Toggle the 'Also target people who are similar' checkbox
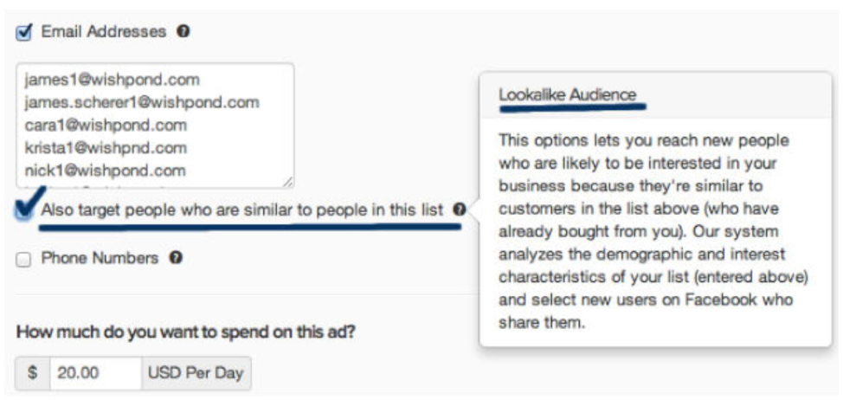843x400 pixels. point(23,210)
